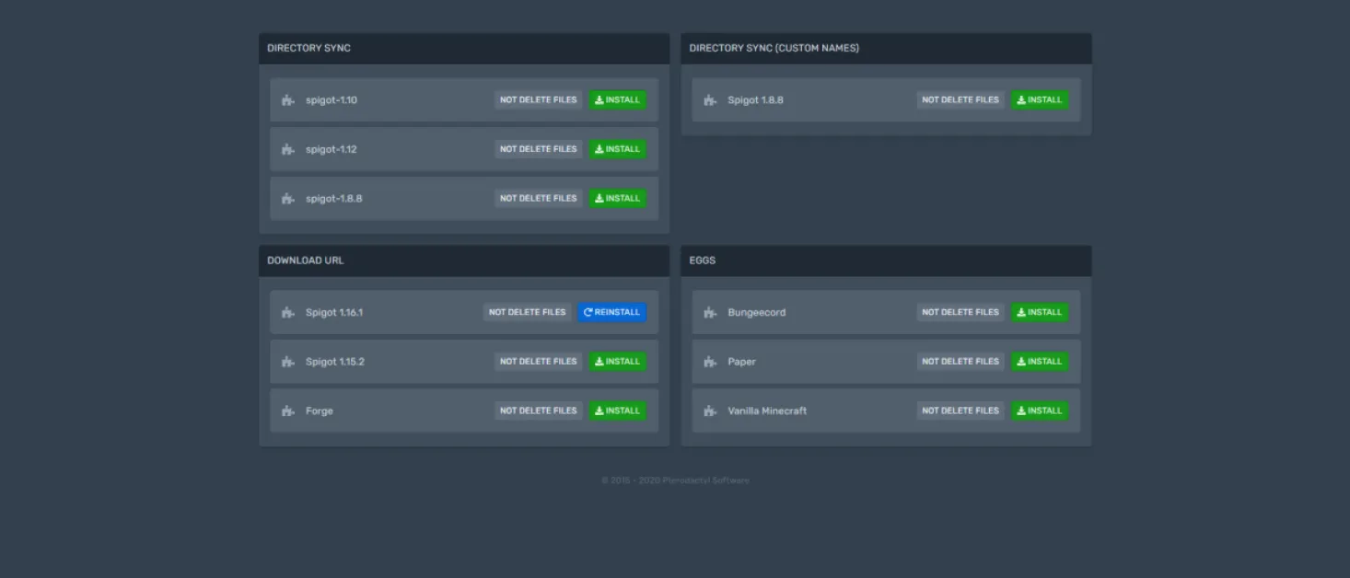Screen dimensions: 1350x578
Task: Toggle Not Delete Files for Spigot 1.16.1
Action: [527, 313]
